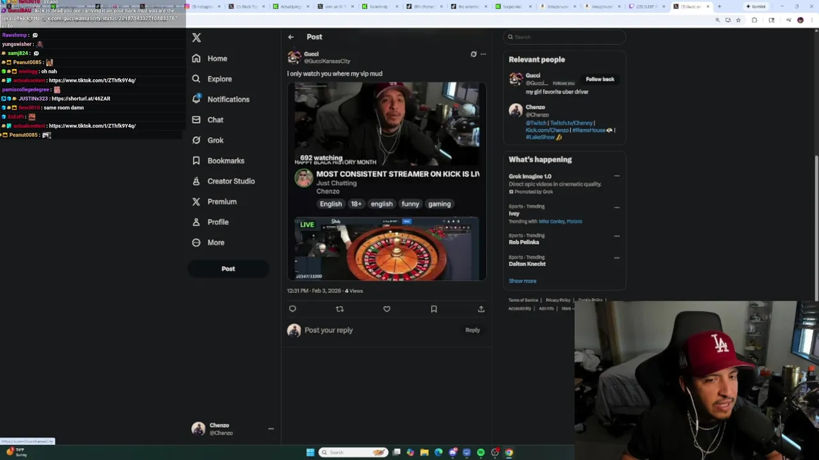Open Bookmarks in sidebar

pyautogui.click(x=218, y=160)
